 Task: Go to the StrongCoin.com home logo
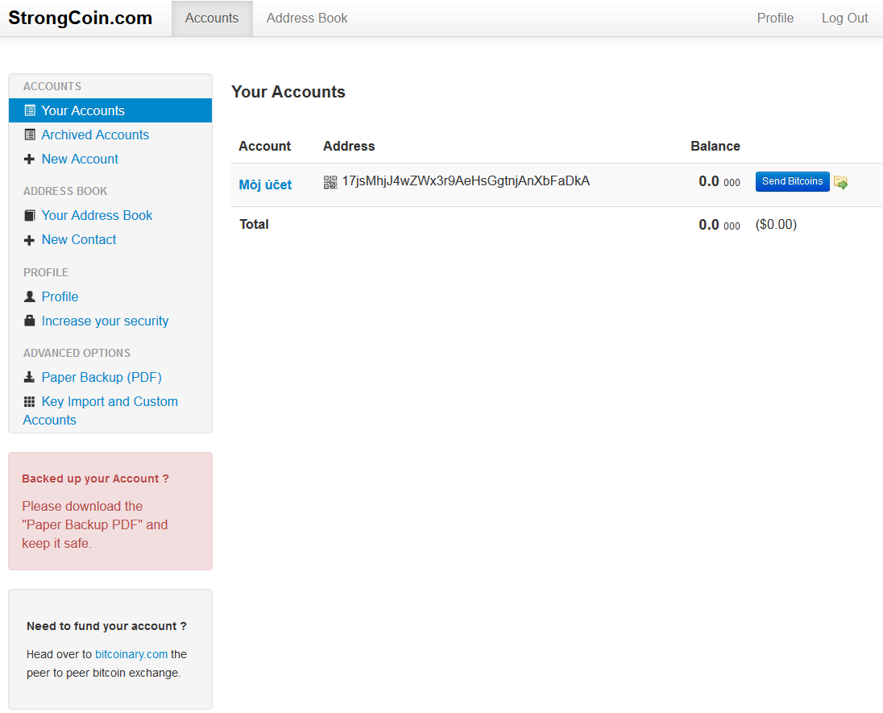pyautogui.click(x=81, y=18)
